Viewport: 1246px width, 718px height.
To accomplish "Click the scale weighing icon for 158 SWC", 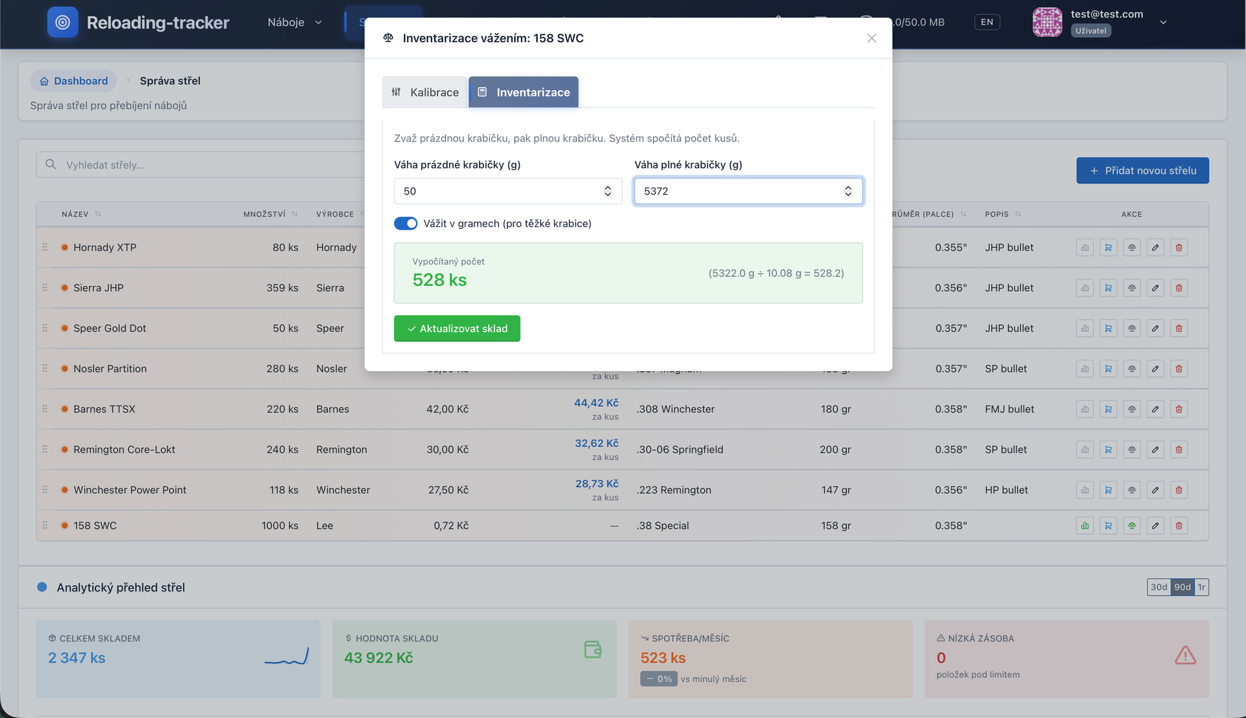I will [x=1132, y=525].
